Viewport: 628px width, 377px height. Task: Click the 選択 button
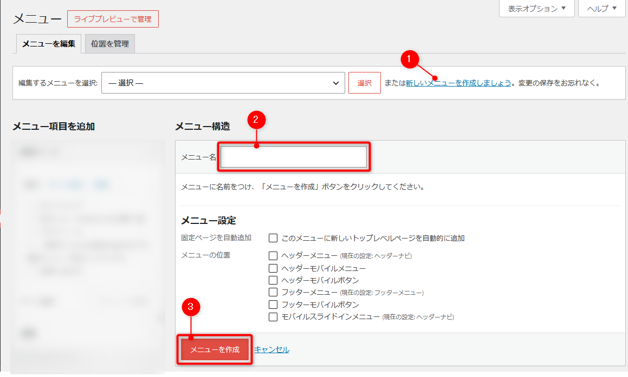[365, 83]
